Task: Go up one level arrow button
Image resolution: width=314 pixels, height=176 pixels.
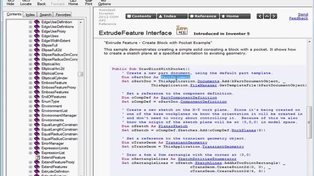Action: (x=267, y=16)
